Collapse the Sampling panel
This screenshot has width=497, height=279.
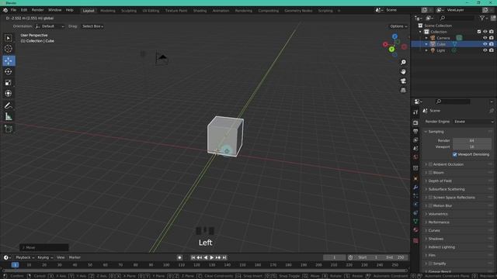(426, 132)
